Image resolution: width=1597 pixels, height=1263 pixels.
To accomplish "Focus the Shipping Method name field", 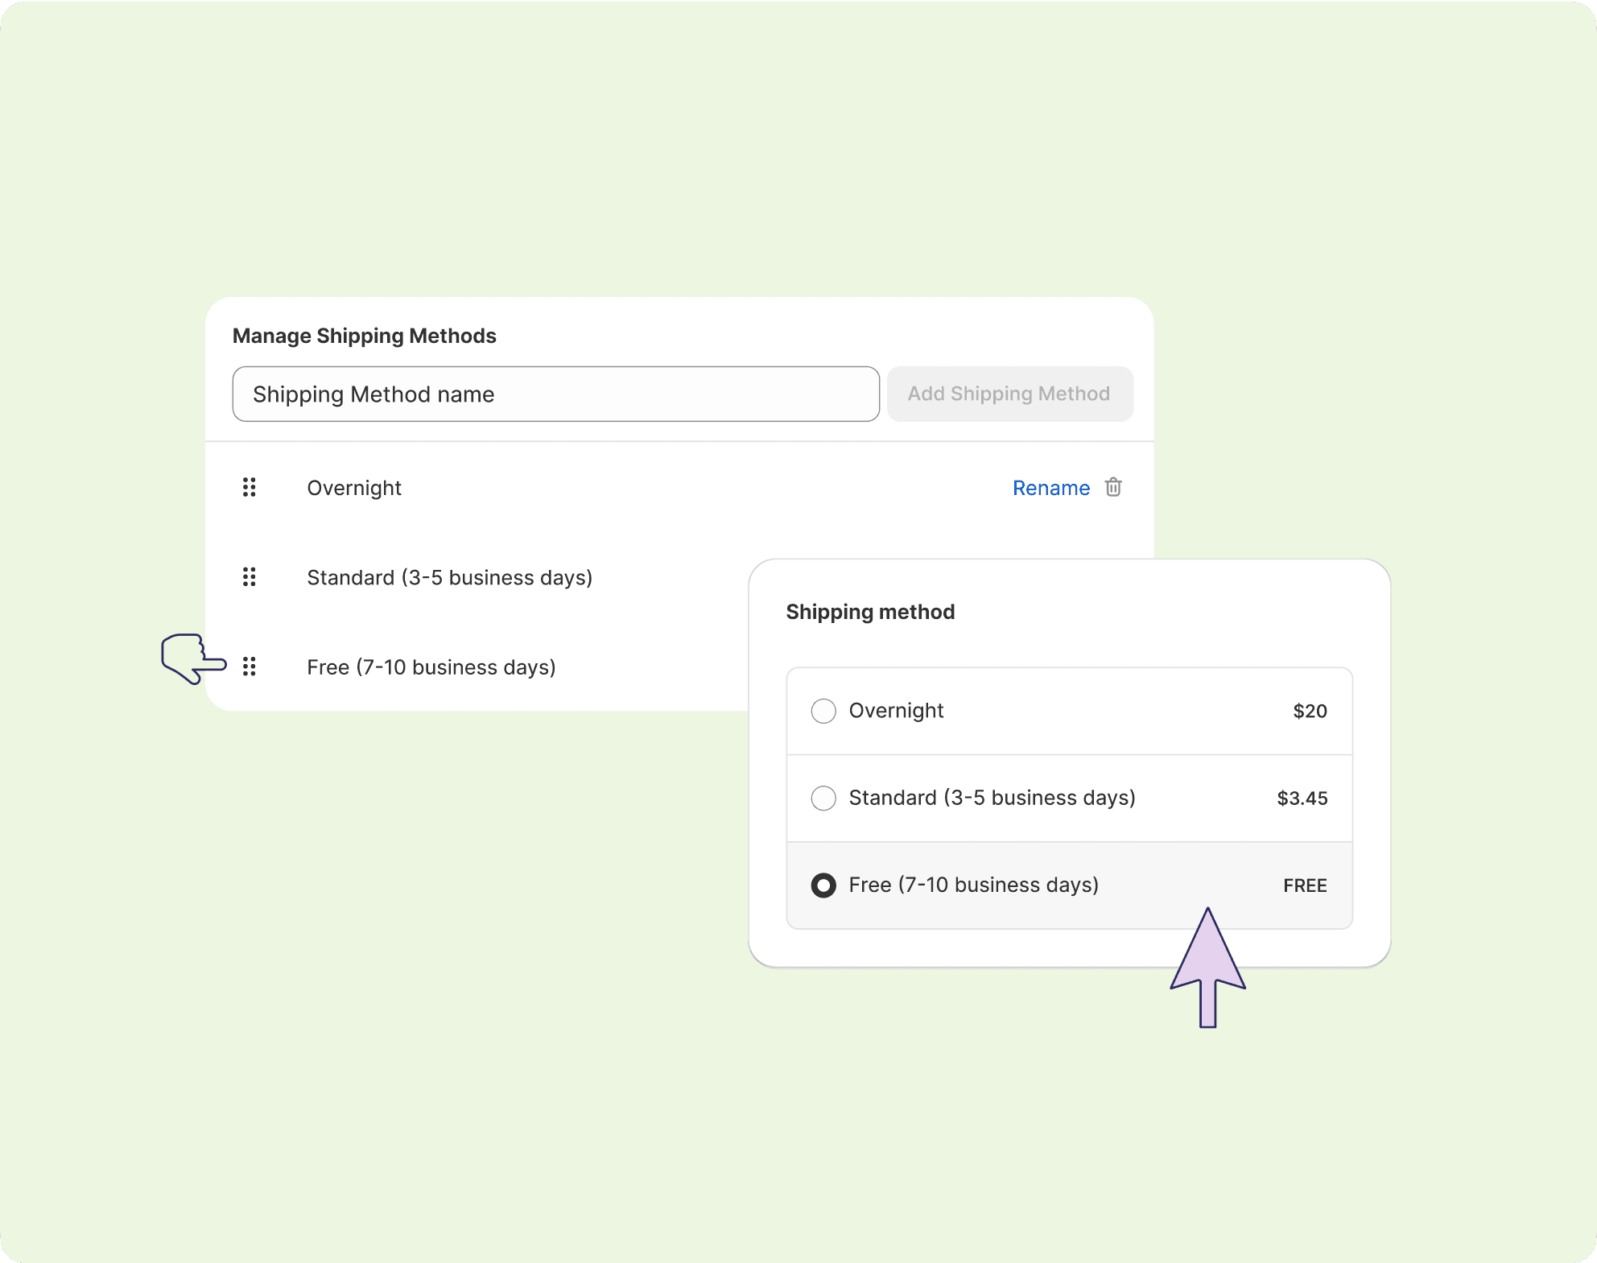I will click(x=555, y=394).
